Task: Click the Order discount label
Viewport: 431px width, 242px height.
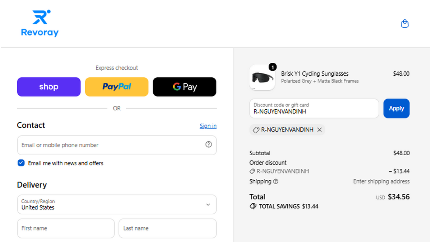Action: [x=268, y=163]
